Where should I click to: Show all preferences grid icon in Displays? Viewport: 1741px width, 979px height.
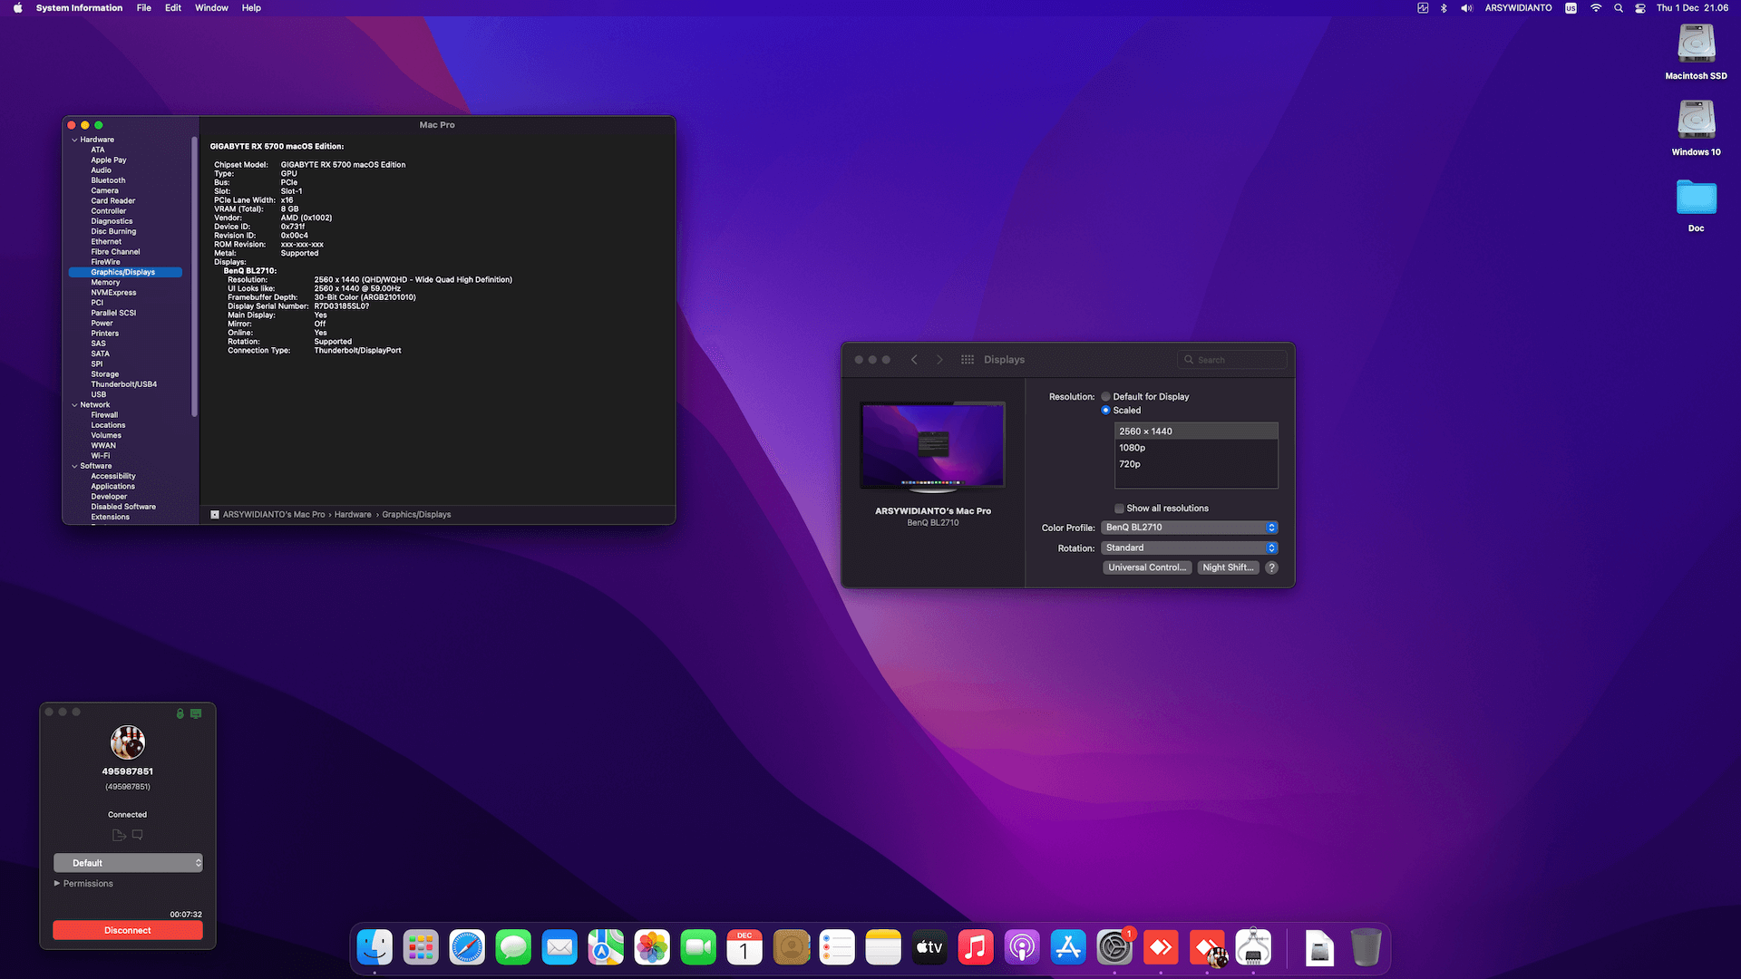(968, 360)
